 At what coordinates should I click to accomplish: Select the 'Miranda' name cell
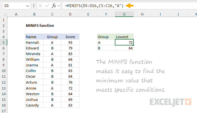[x=34, y=54]
